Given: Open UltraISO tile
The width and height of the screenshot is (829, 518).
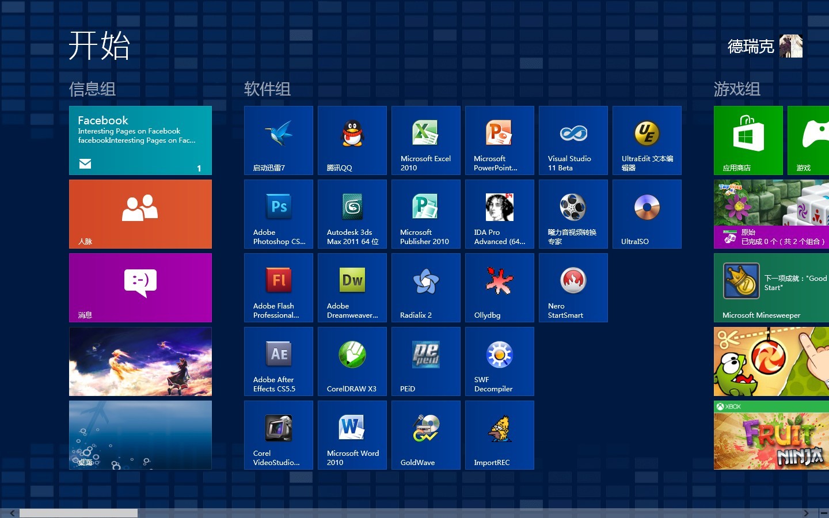Looking at the screenshot, I should (x=647, y=214).
